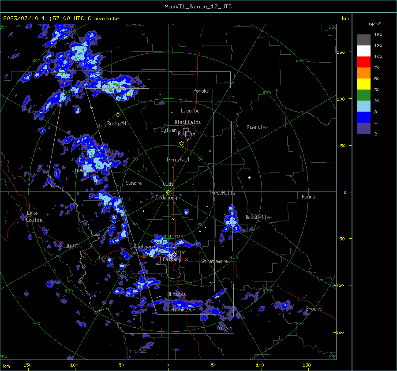The height and width of the screenshot is (371, 397).
Task: Click the legend value 70
Action: click(x=377, y=68)
